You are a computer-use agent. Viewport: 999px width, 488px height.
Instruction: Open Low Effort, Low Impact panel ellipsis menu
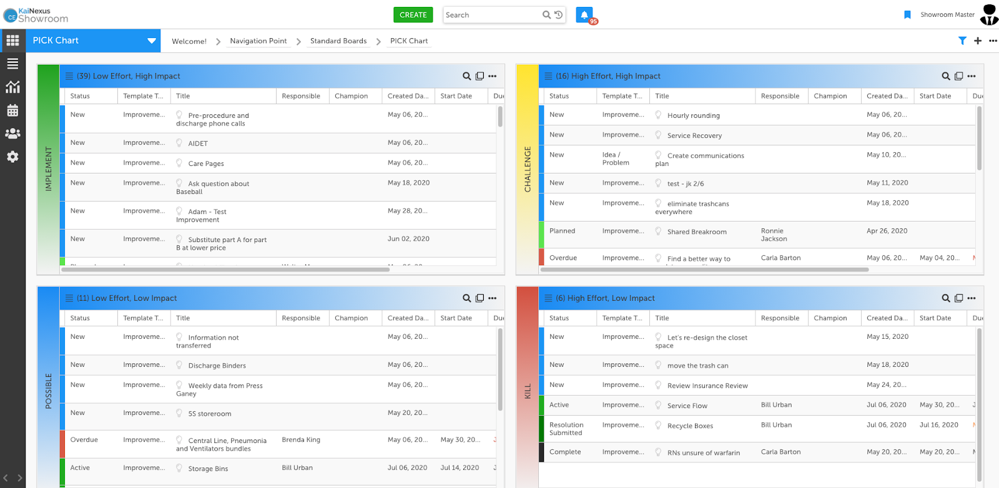click(493, 298)
